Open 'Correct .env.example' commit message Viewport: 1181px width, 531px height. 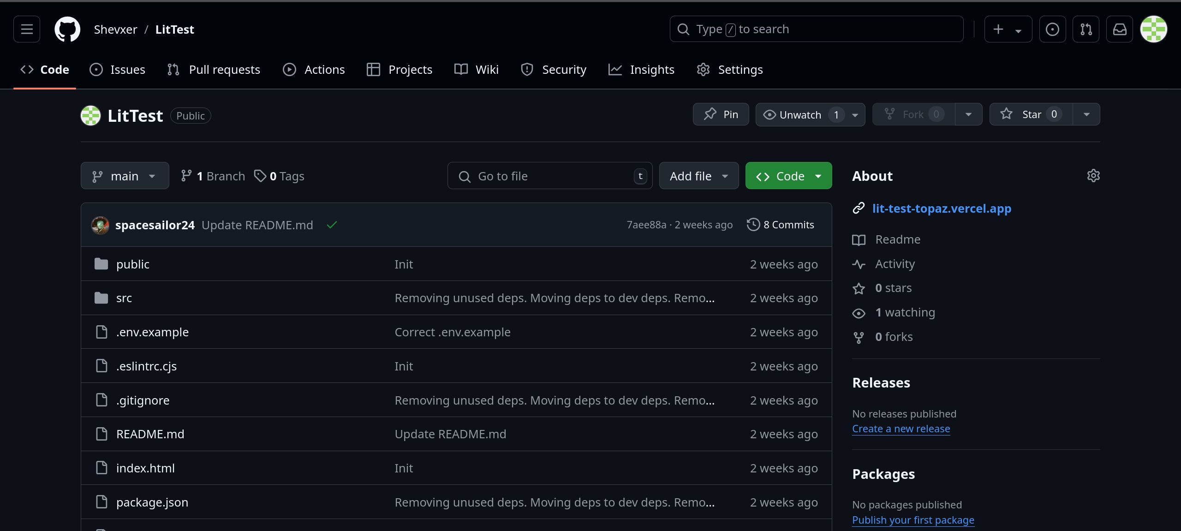[x=453, y=332]
